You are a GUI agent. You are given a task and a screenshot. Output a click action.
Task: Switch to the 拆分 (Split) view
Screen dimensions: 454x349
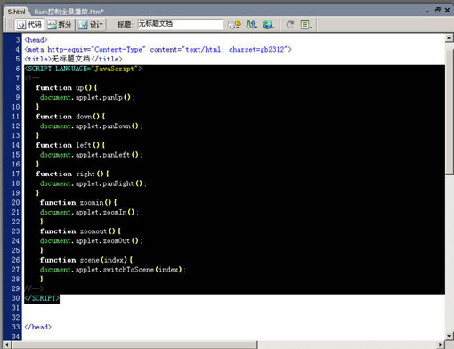click(60, 25)
